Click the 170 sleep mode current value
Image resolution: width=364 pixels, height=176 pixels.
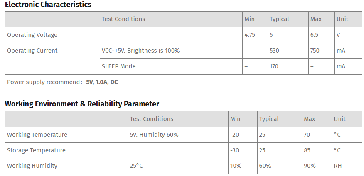point(274,66)
